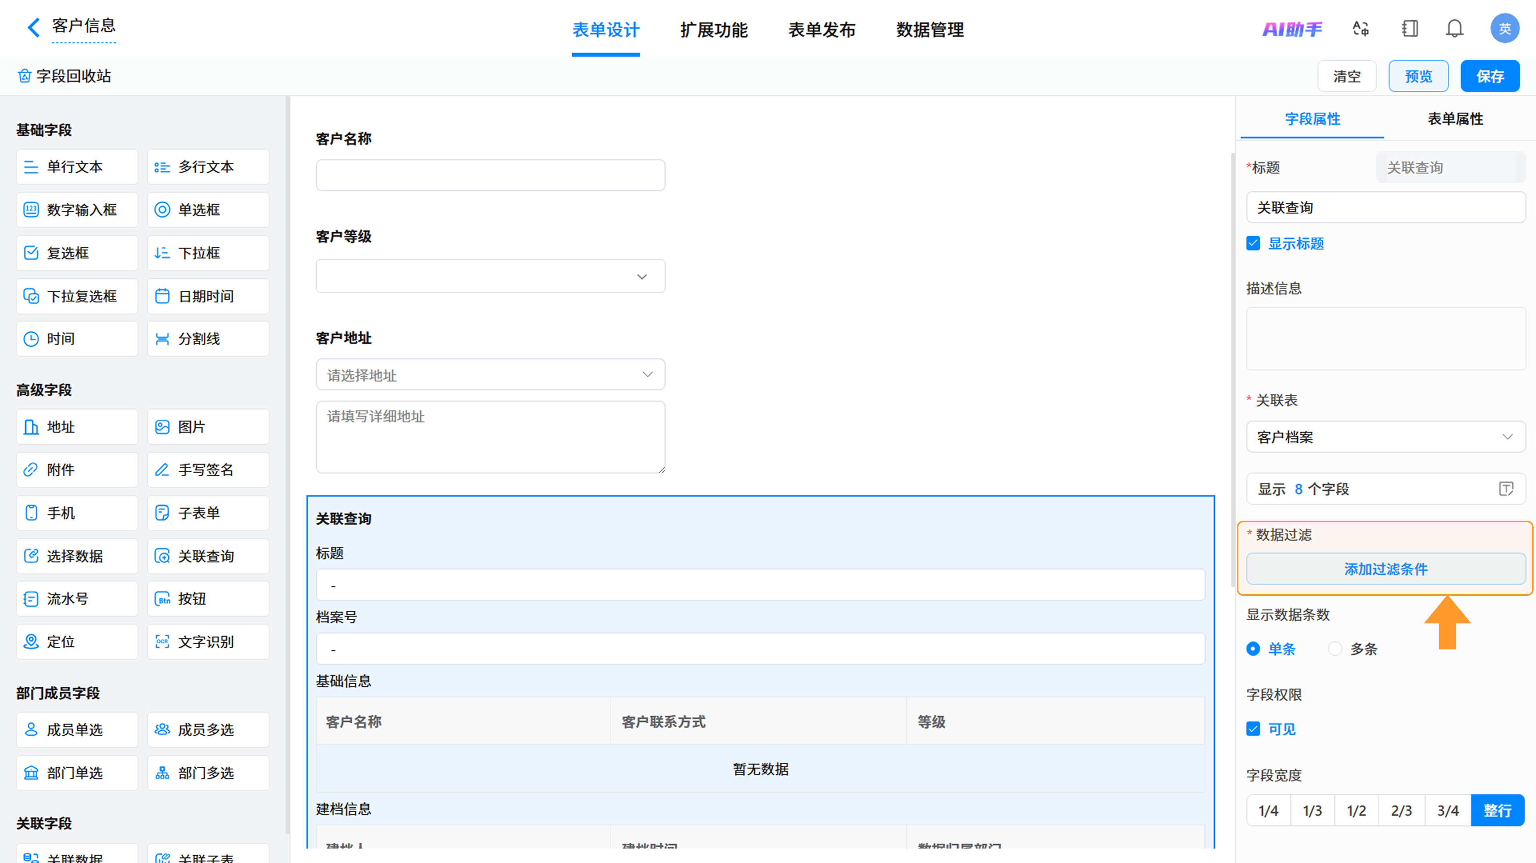Open the 字段属性 tab

(x=1312, y=119)
